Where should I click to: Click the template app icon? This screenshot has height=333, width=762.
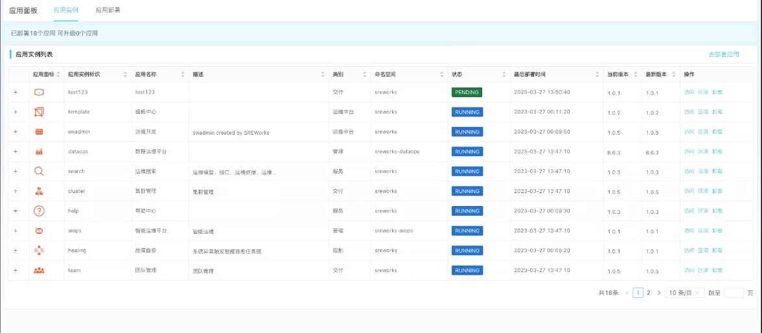[39, 112]
